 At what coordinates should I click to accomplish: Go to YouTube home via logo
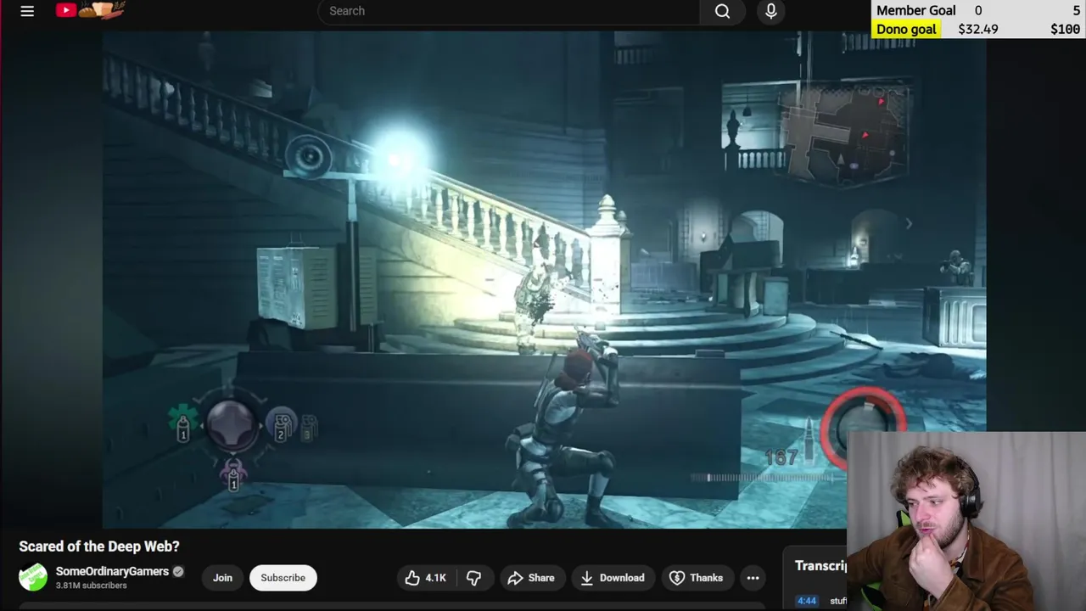coord(91,10)
